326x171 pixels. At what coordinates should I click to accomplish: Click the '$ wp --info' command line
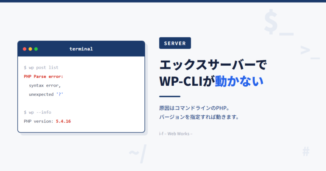(x=37, y=112)
